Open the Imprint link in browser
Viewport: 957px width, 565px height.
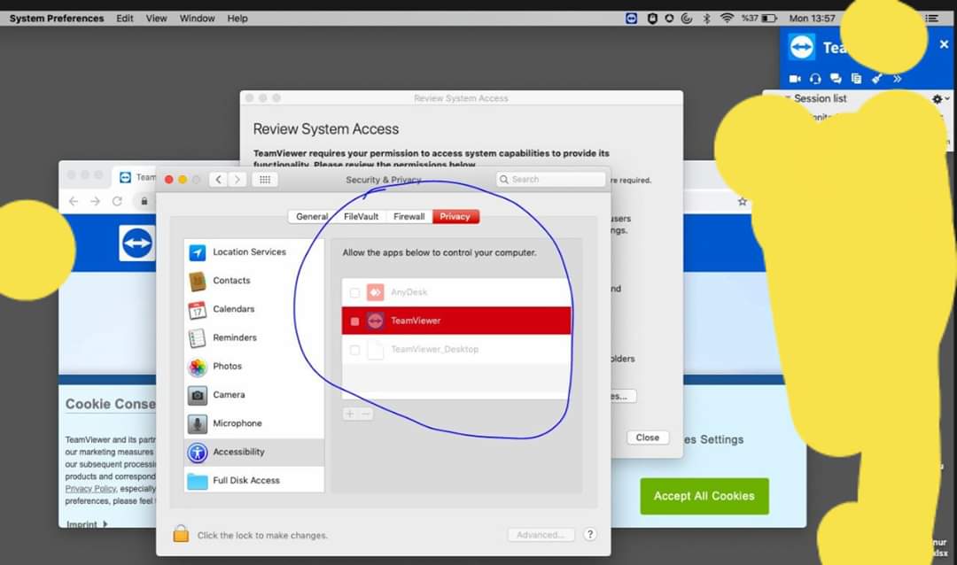87,524
